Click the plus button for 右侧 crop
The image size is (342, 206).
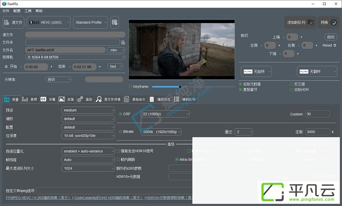[316, 46]
